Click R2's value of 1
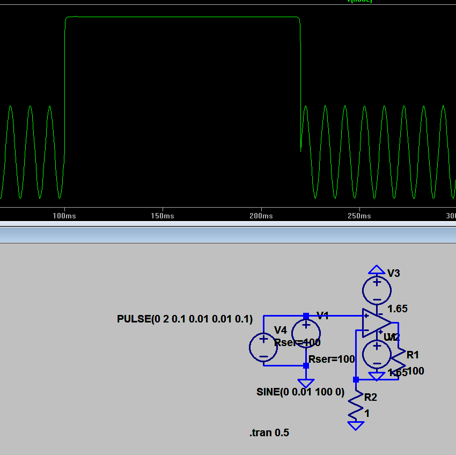Viewport: 456px width, 455px height. click(x=367, y=413)
